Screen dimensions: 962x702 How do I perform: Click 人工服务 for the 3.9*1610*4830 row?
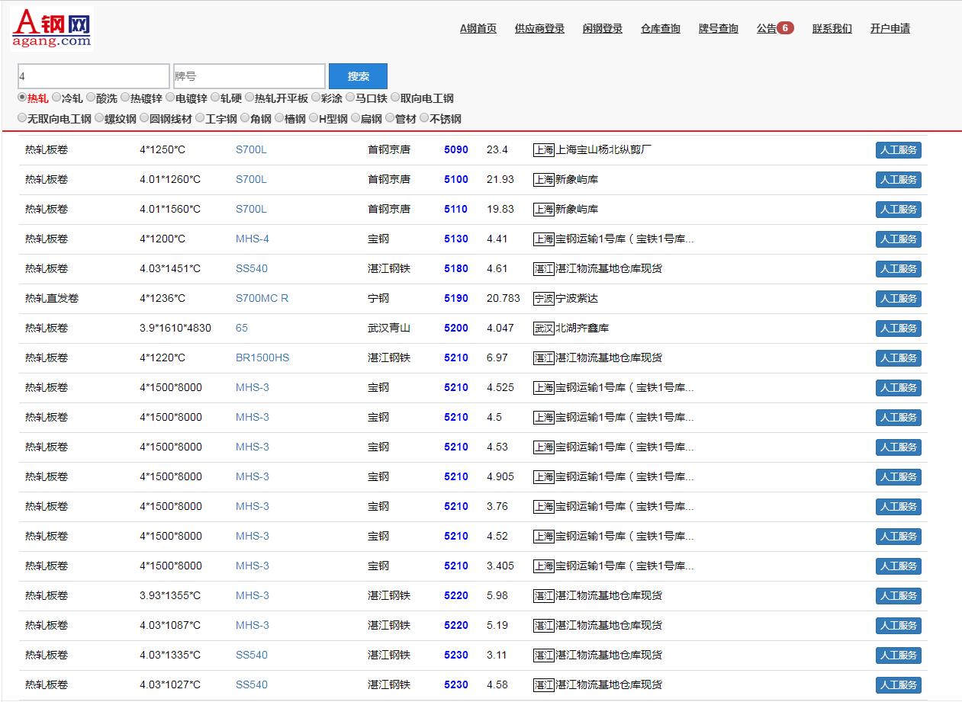click(898, 329)
